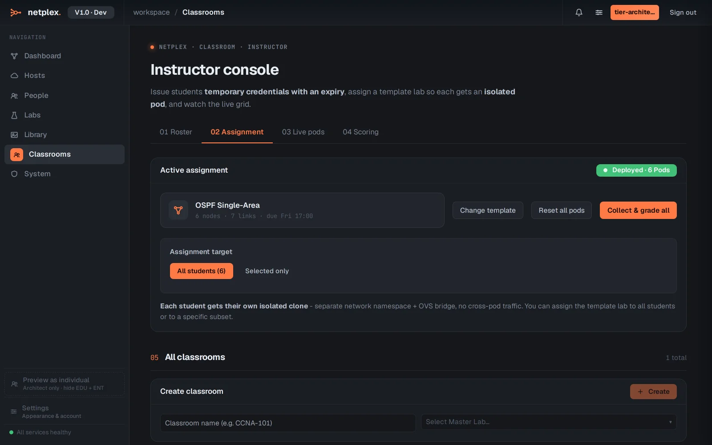Select the 02 Assignment tab
Viewport: 712px width, 445px height.
[x=237, y=132]
